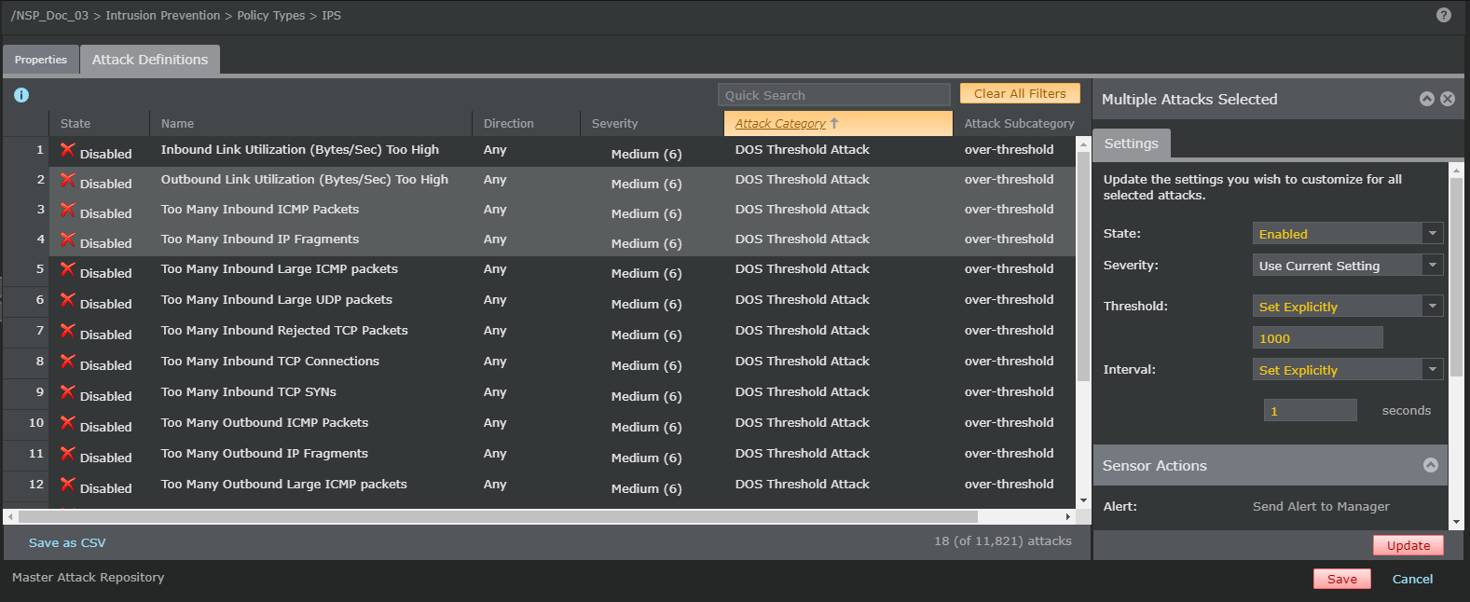Click red X state icon in row 7
The image size is (1470, 602).
(x=68, y=331)
